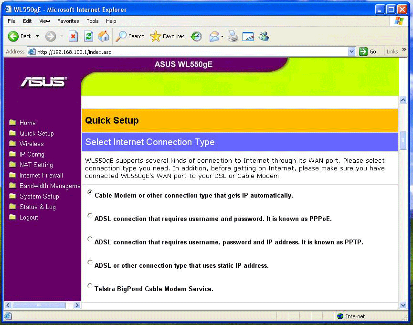
Task: Open the Tools menu
Action: 93,21
